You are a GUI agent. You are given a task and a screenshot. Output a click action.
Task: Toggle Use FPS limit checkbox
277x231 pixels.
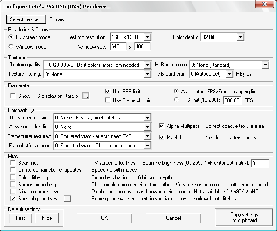tap(108, 91)
